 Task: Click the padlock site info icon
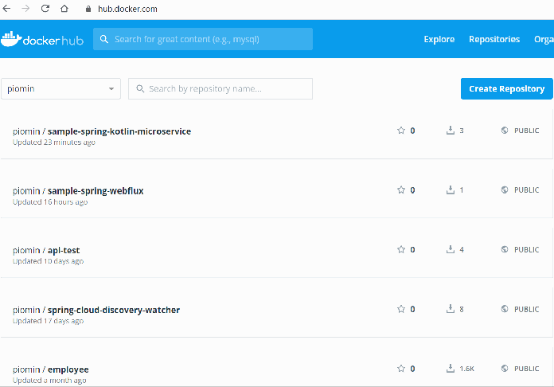(88, 9)
